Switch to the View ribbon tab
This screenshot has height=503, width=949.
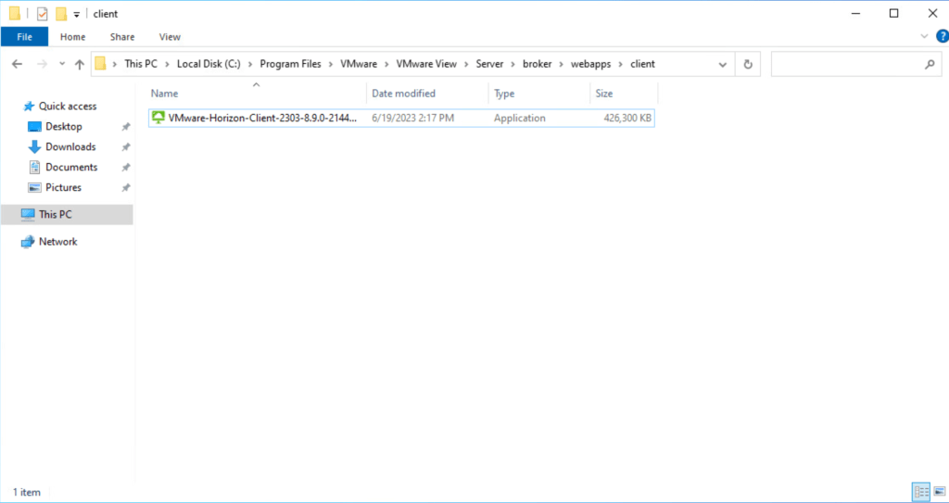170,37
